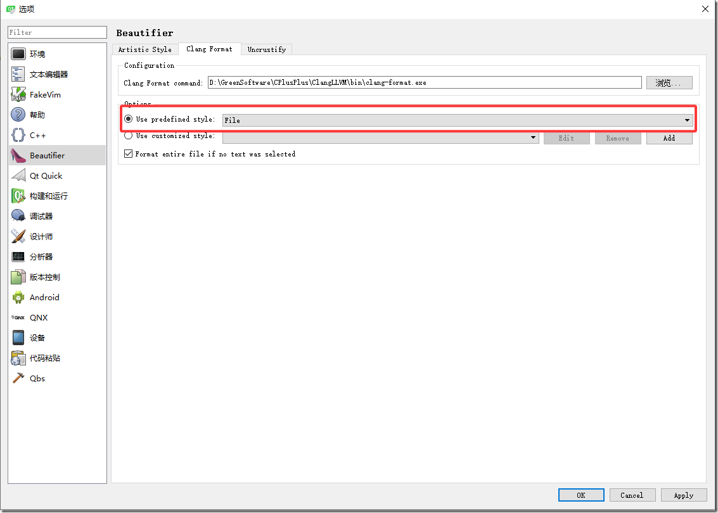Open the 文本编辑器 text editor category
The width and height of the screenshot is (718, 513).
pyautogui.click(x=57, y=74)
